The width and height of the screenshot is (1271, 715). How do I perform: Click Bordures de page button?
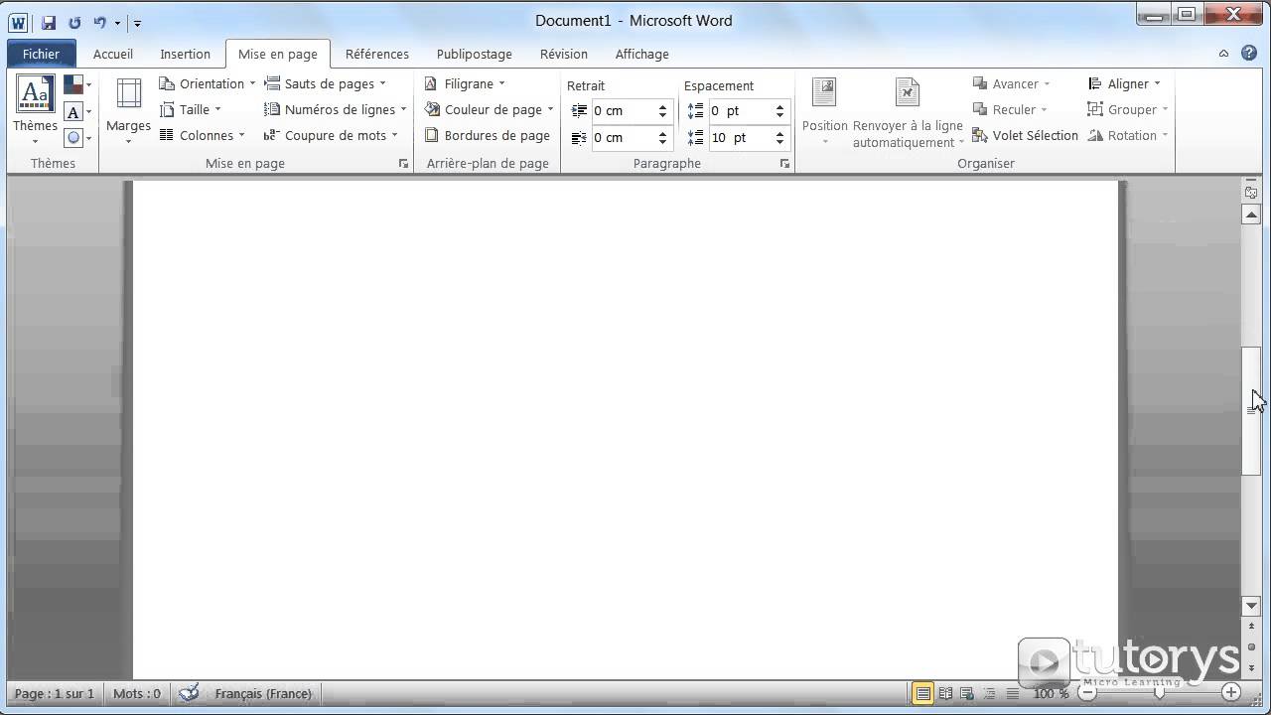(488, 135)
